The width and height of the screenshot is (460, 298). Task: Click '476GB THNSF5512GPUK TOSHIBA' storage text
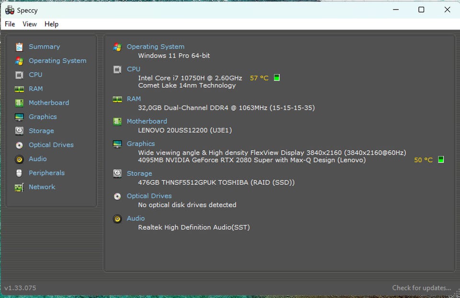(x=216, y=182)
